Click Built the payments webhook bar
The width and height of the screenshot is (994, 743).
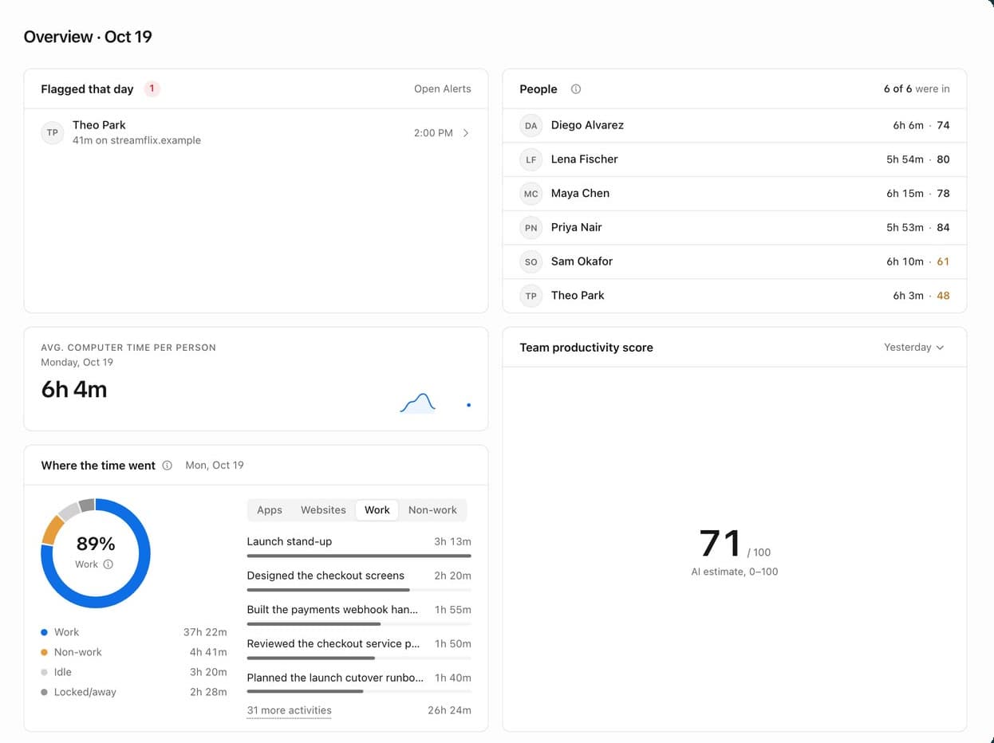click(x=359, y=623)
